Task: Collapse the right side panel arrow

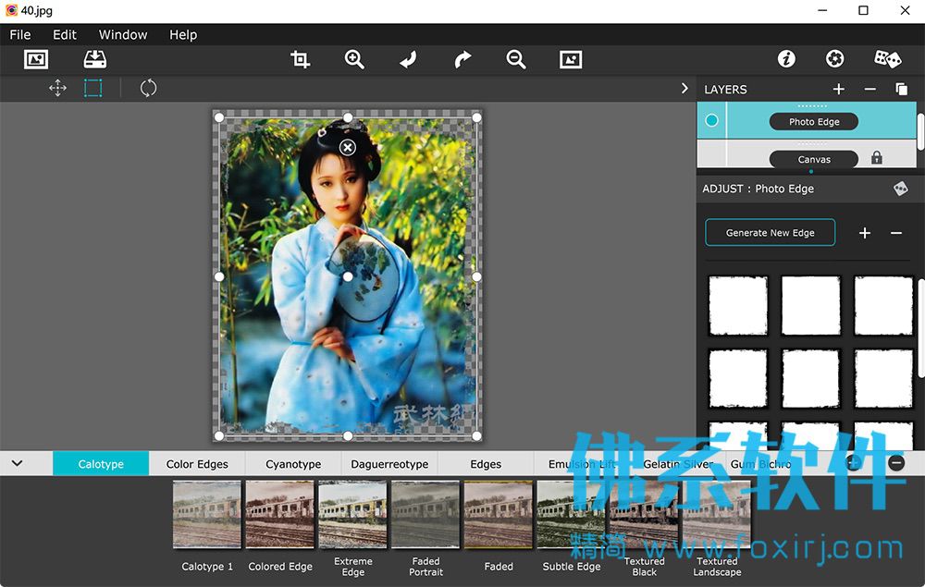Action: click(x=684, y=88)
